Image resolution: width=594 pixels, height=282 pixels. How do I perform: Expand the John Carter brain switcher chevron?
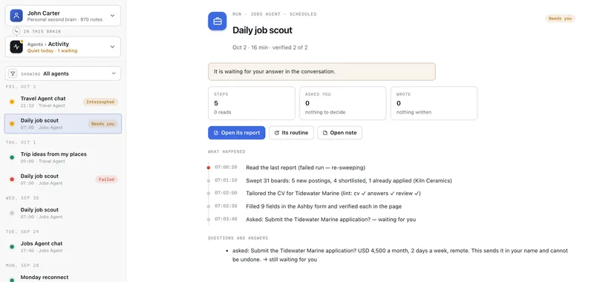113,16
